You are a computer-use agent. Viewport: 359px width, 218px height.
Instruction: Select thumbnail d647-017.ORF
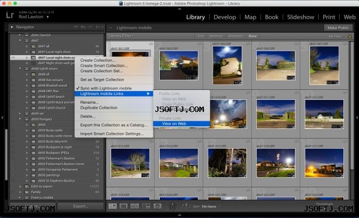pyautogui.click(x=324, y=163)
